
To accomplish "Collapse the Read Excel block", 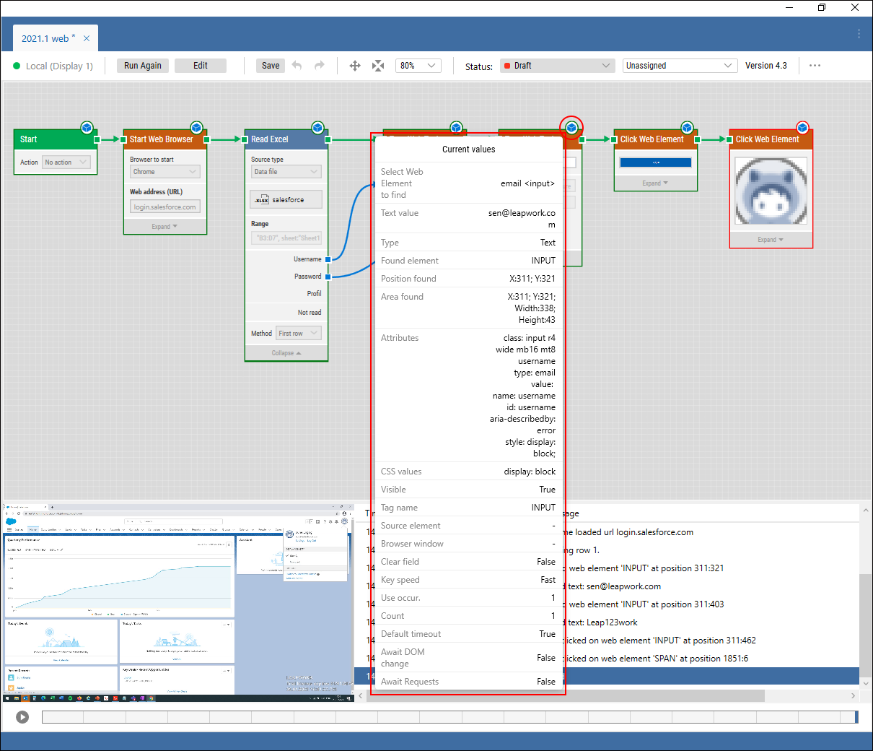I will coord(286,353).
